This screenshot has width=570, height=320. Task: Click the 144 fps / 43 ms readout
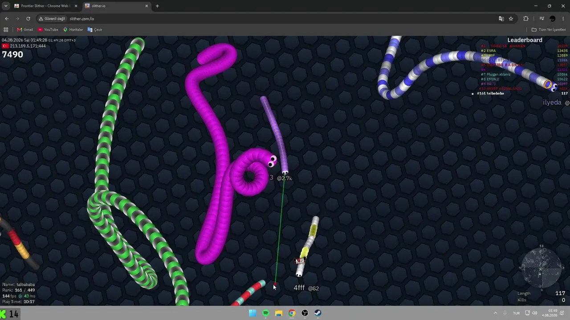pyautogui.click(x=18, y=296)
